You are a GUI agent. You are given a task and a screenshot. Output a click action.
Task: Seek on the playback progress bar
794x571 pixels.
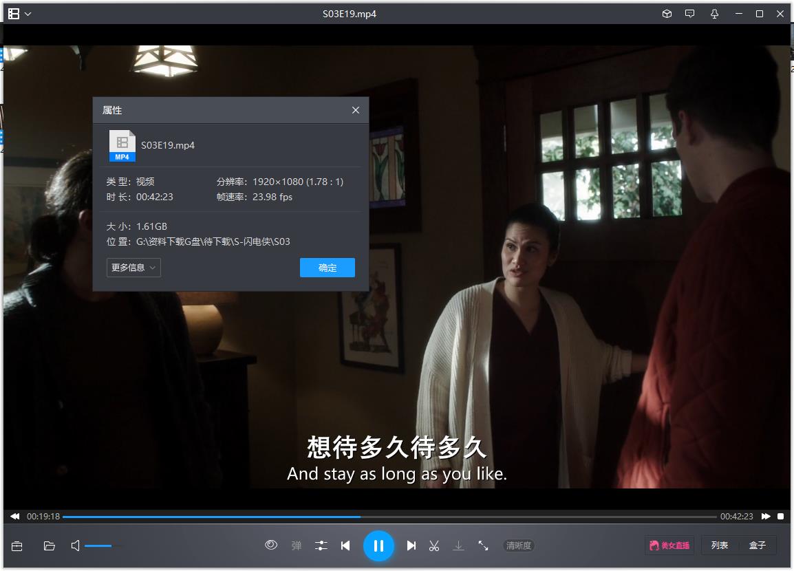click(x=389, y=517)
